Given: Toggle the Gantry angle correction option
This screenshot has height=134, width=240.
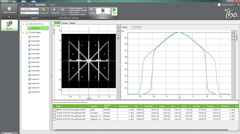Looking at the screenshot, I should pos(77,14).
